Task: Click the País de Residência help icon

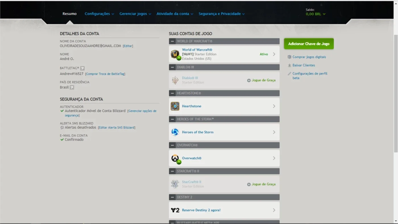Action: pos(72,88)
